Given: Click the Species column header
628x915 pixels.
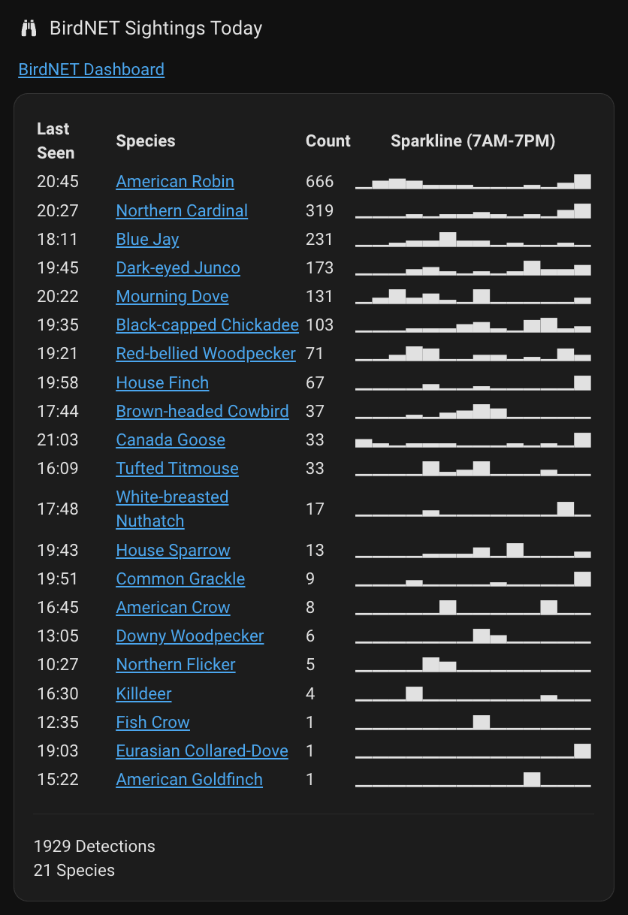Looking at the screenshot, I should [x=146, y=141].
